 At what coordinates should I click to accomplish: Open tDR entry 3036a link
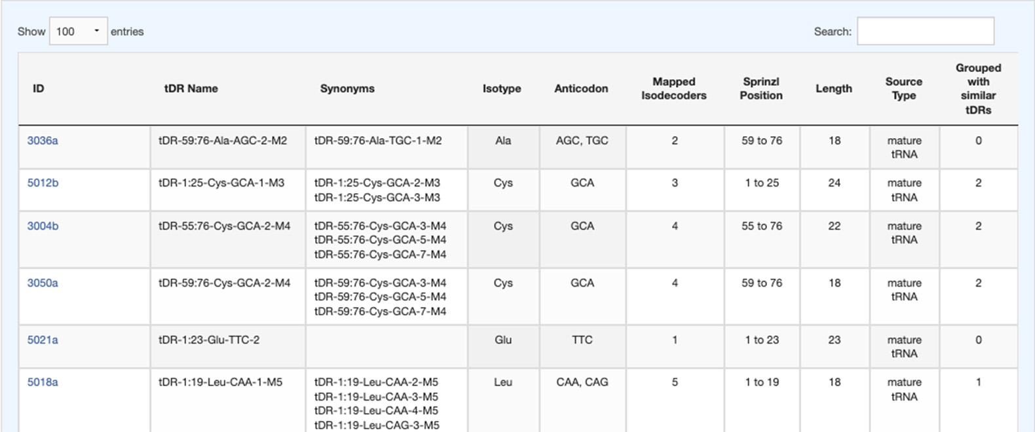(43, 141)
